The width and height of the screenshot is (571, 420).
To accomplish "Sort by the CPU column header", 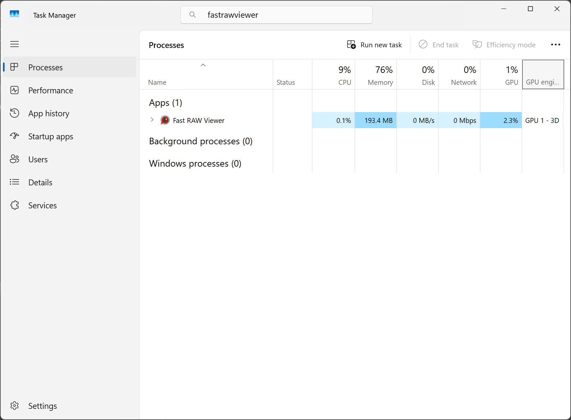I will click(334, 75).
